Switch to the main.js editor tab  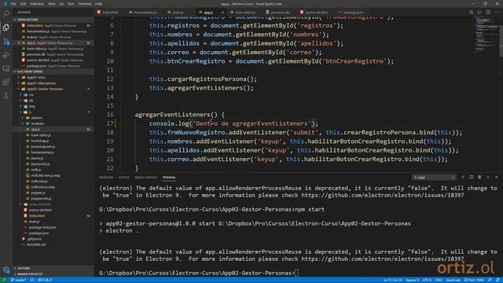tap(178, 13)
